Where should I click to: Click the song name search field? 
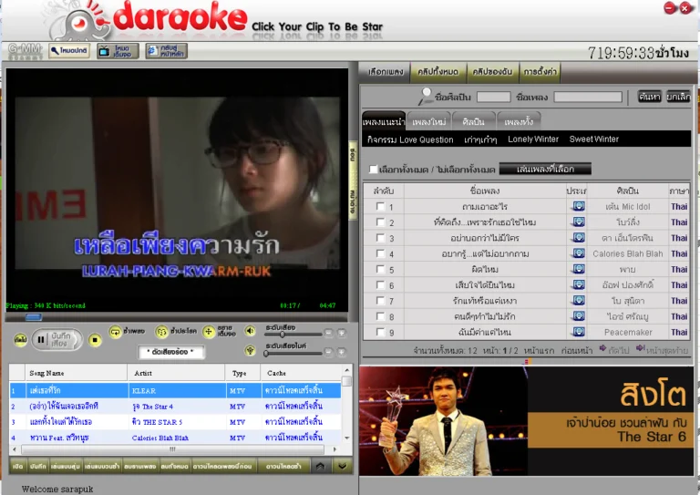[588, 97]
